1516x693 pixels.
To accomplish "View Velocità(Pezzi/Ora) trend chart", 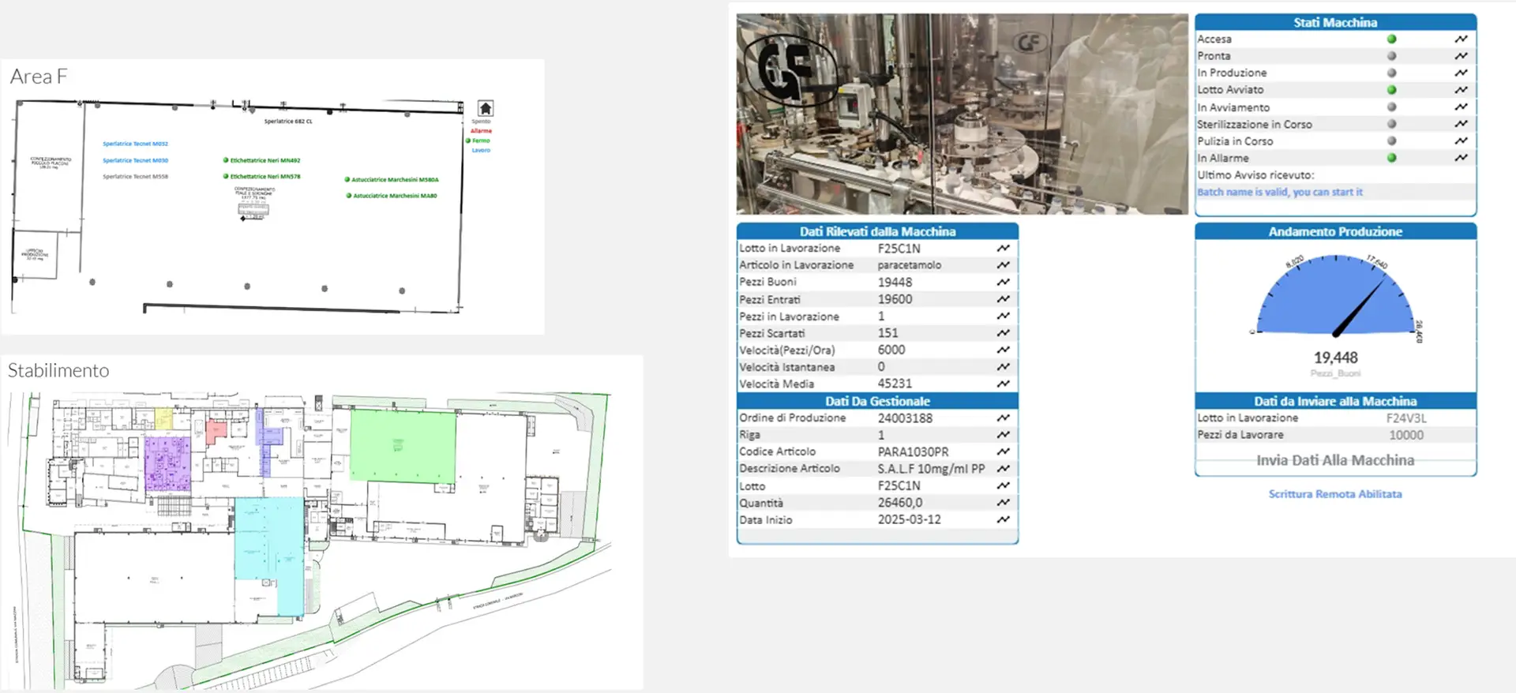I will pyautogui.click(x=1003, y=350).
